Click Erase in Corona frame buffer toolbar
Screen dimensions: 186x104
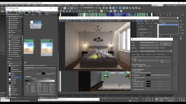click(x=91, y=21)
